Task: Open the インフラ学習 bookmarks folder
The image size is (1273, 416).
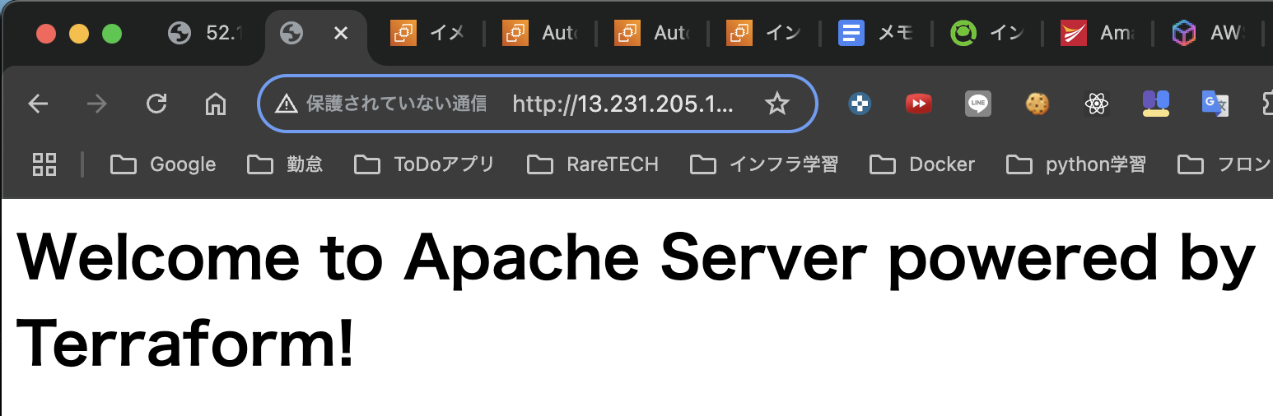Action: (x=764, y=164)
